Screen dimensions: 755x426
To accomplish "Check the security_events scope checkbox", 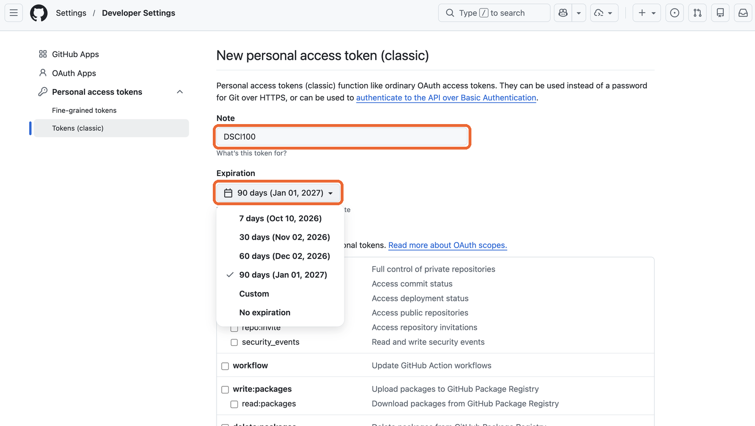I will click(x=234, y=342).
